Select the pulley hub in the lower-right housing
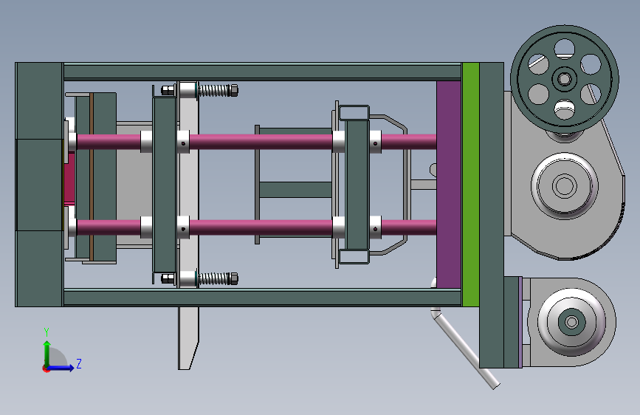The height and width of the screenshot is (415, 640). 571,322
